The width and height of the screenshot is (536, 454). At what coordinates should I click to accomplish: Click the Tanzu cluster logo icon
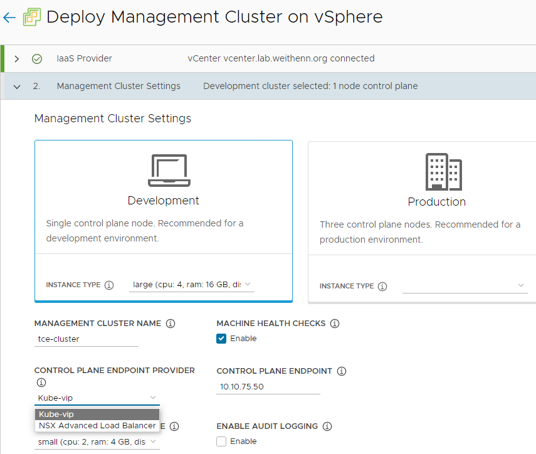32,17
